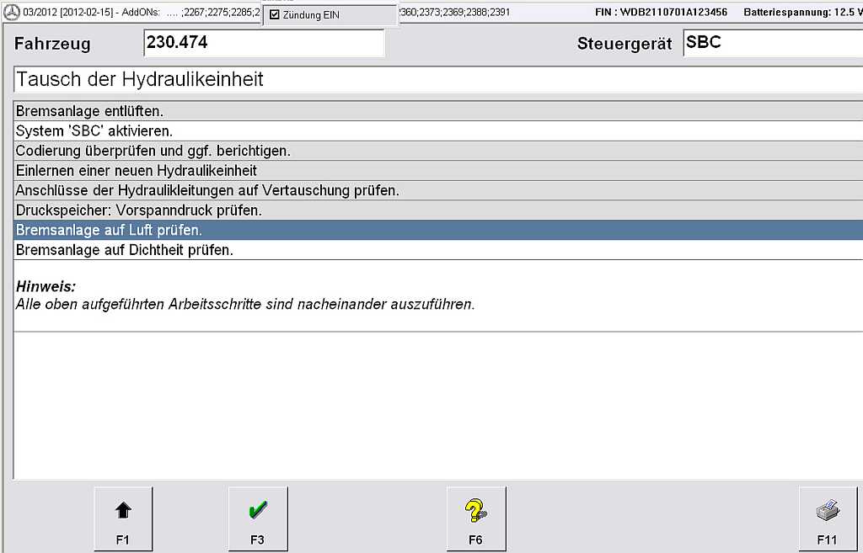Toggle the Zündung EIN checkbox
863x553 pixels.
(x=275, y=15)
